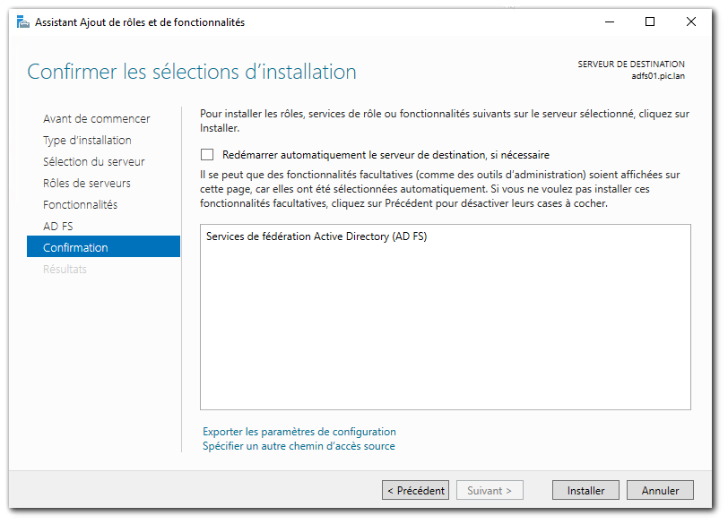Click the wizard icon in the title bar

click(24, 21)
